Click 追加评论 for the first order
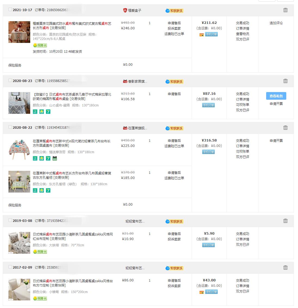This screenshot has height=308, width=298. point(276,23)
